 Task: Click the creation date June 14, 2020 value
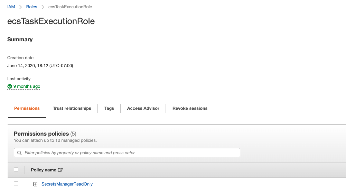point(40,66)
